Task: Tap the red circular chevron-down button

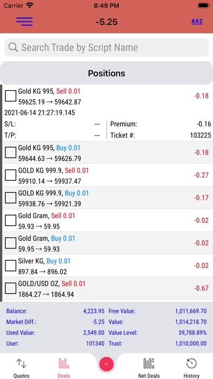Action: point(106,364)
